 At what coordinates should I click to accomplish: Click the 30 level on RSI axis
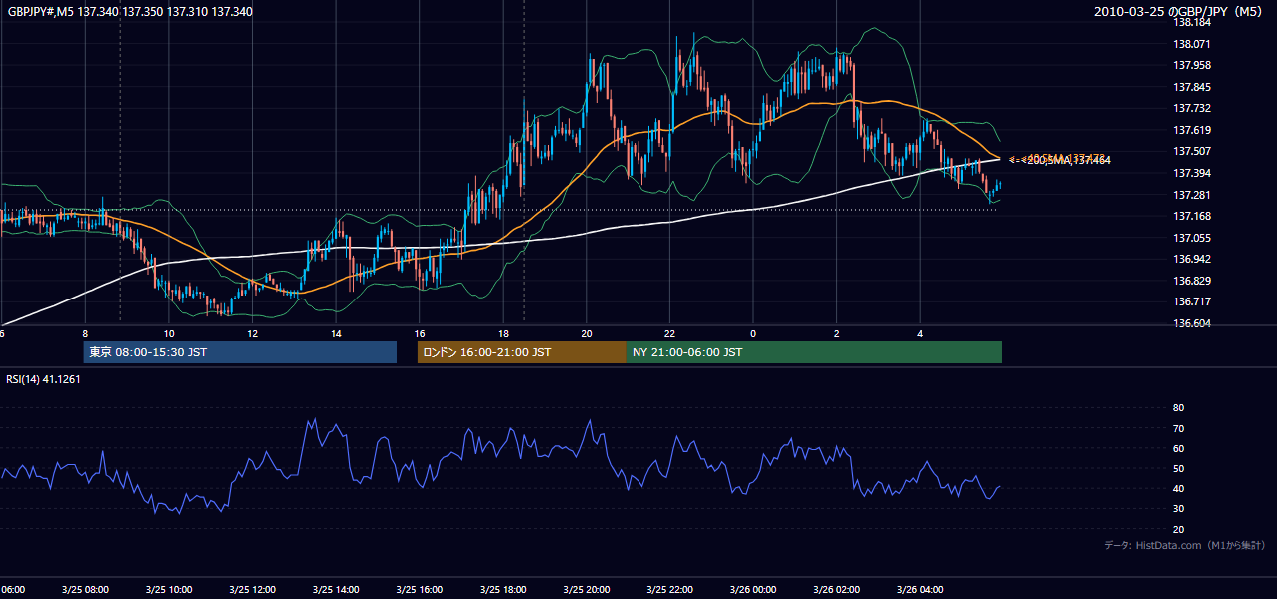[1178, 509]
